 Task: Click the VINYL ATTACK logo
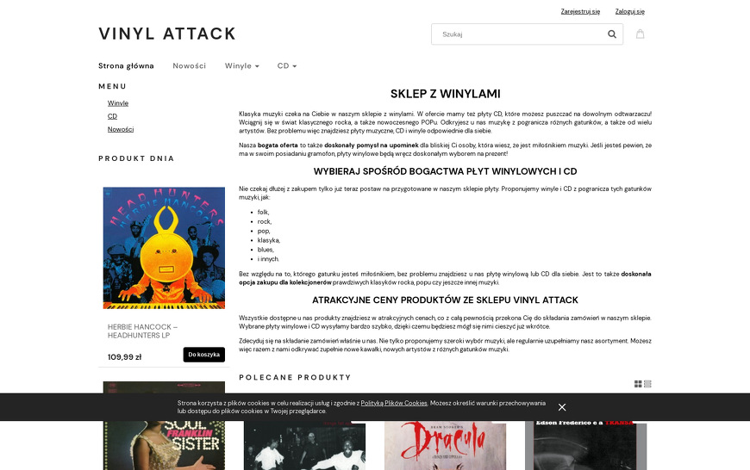[167, 34]
